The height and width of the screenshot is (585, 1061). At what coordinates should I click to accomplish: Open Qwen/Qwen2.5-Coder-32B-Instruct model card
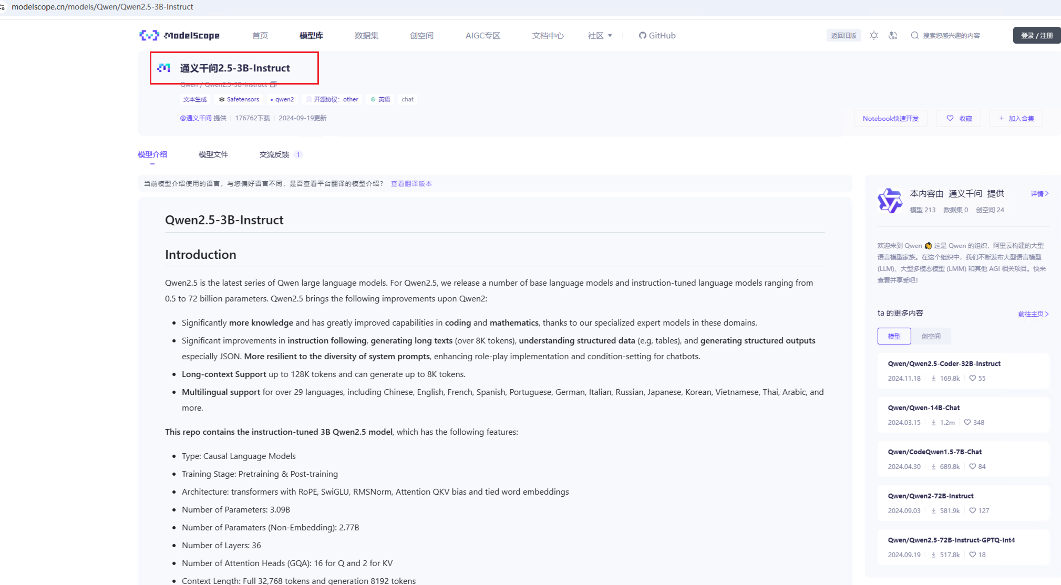pyautogui.click(x=944, y=364)
